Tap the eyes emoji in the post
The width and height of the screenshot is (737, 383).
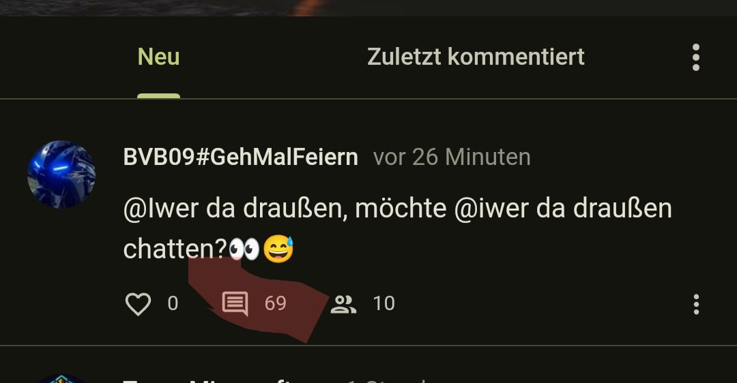[x=244, y=249]
